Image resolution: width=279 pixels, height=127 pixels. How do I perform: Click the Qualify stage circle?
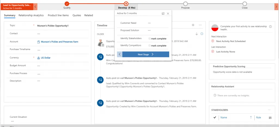tap(67, 3)
